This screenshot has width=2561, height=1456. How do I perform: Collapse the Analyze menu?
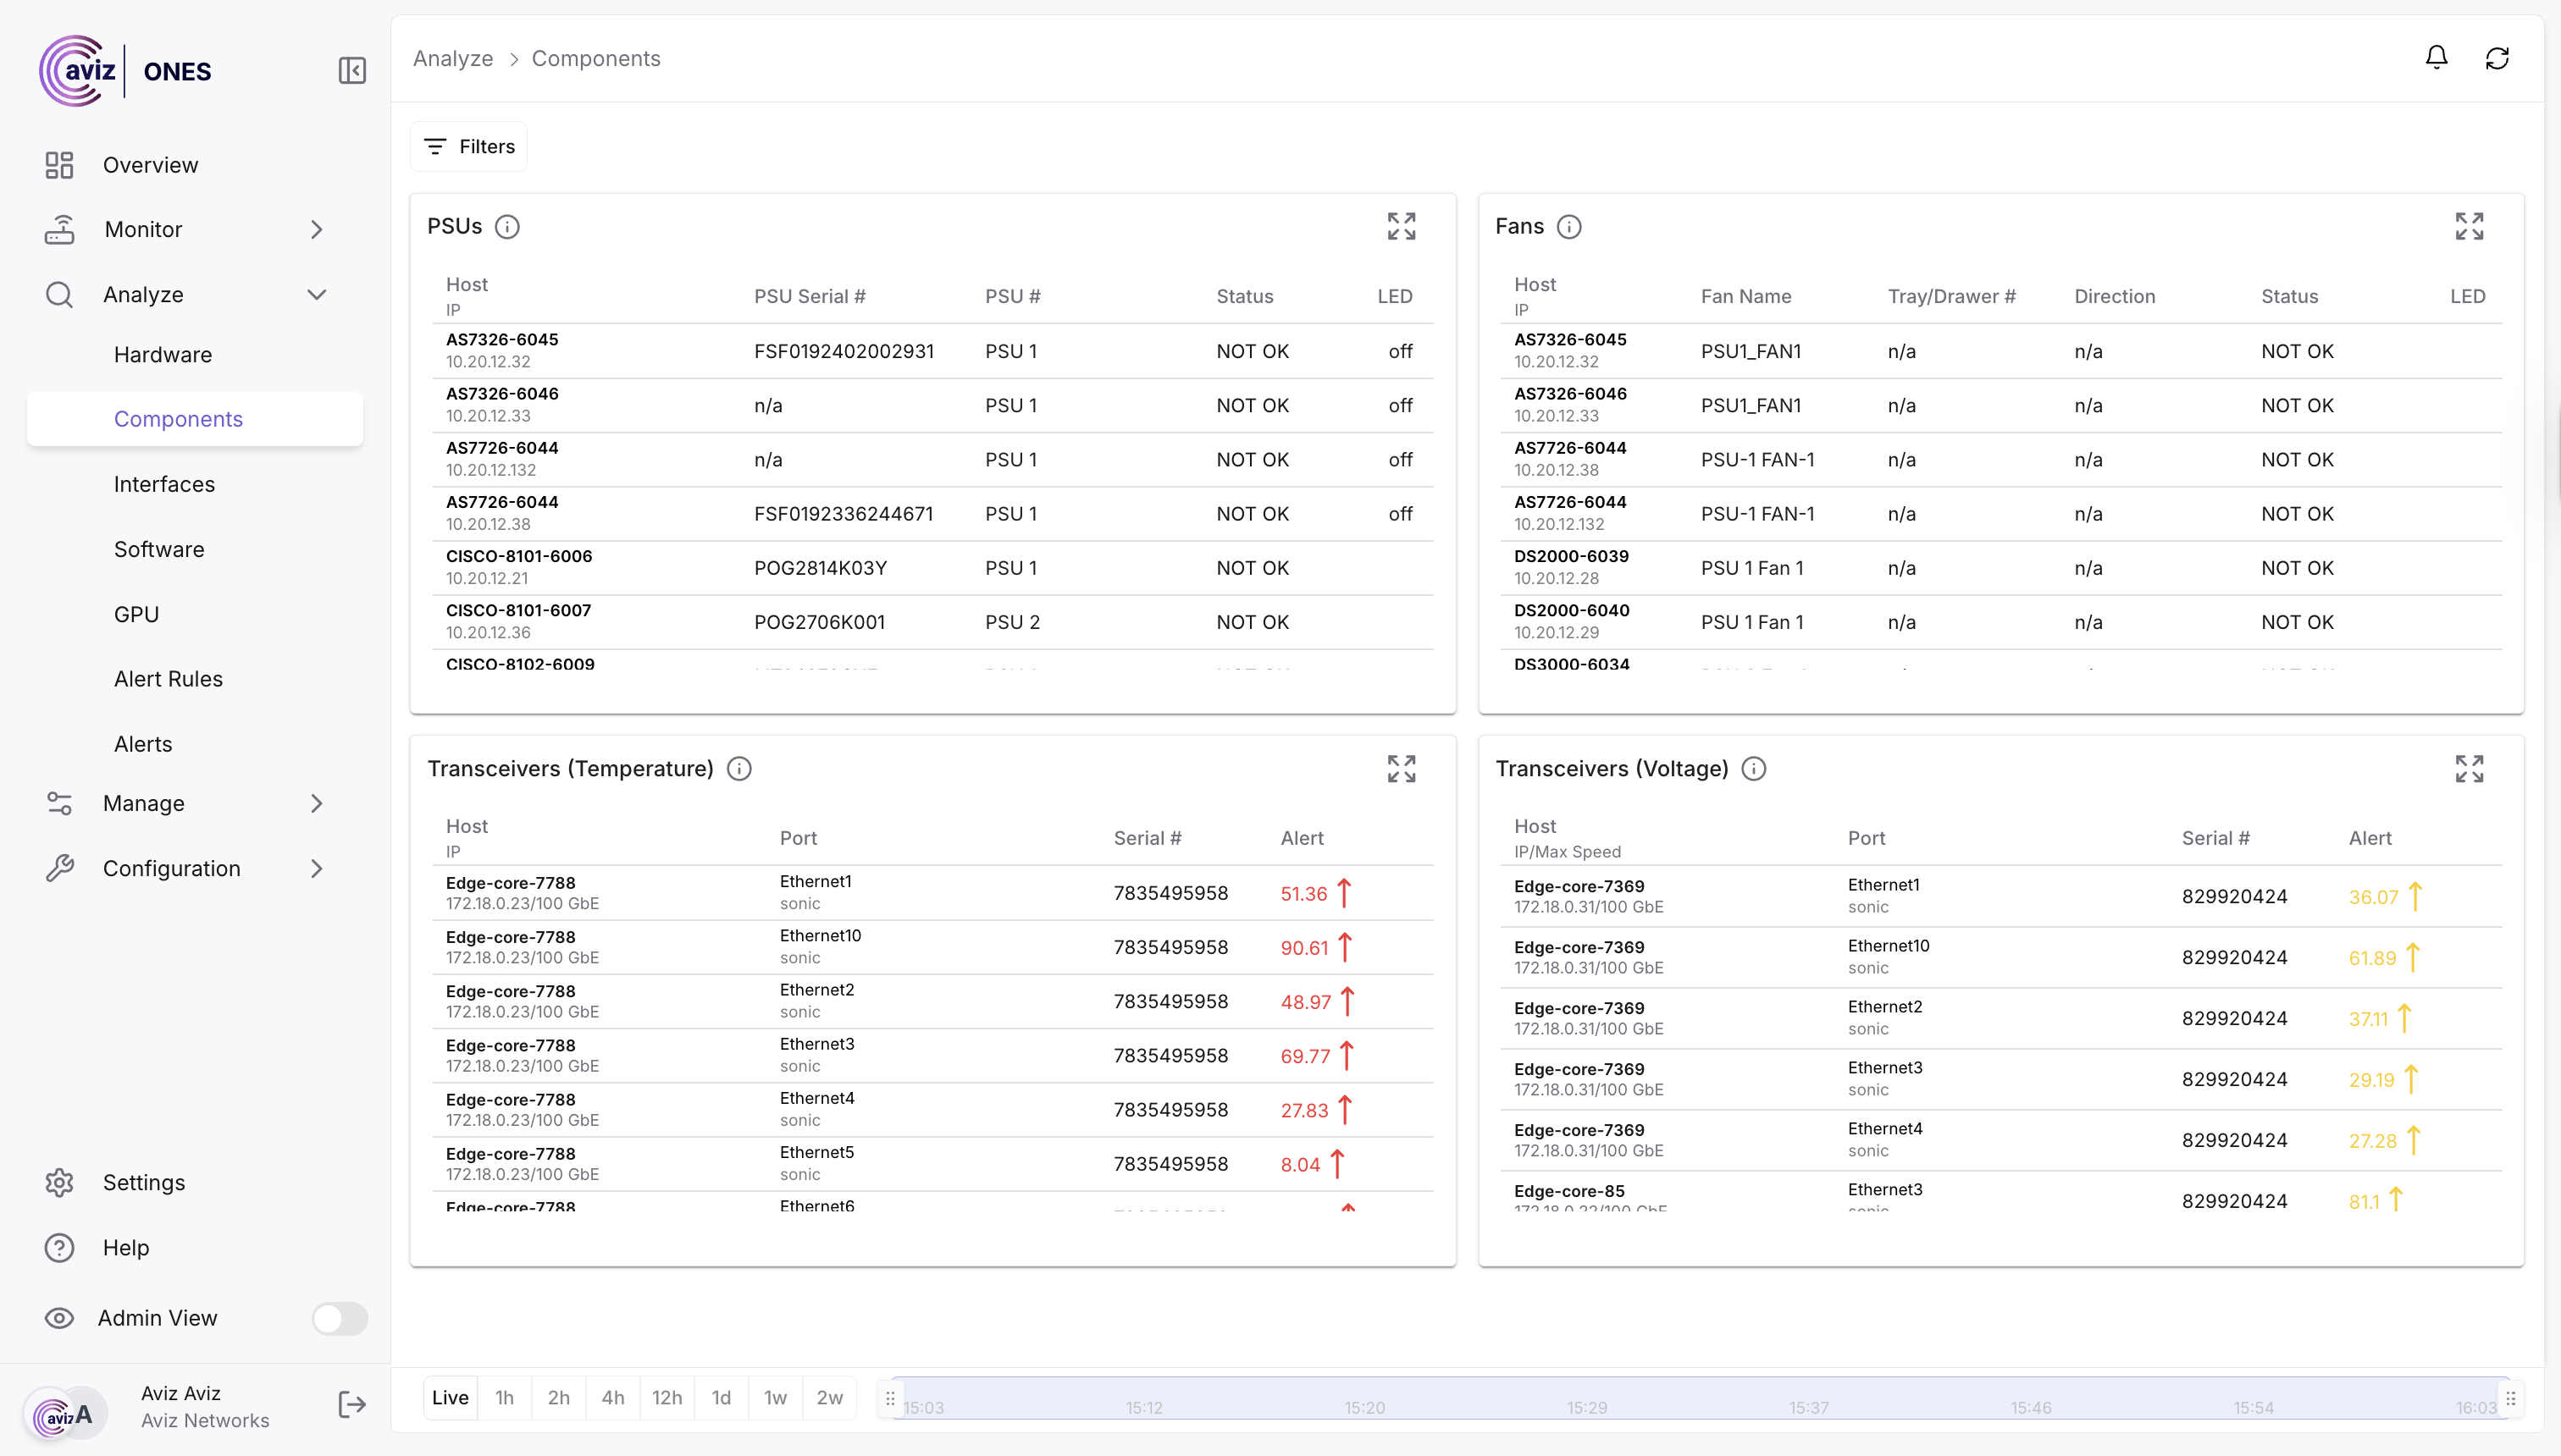point(317,294)
